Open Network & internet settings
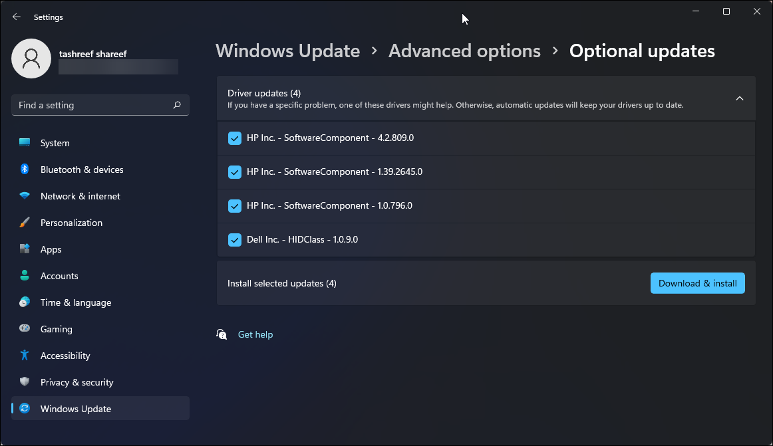This screenshot has width=773, height=446. (80, 195)
